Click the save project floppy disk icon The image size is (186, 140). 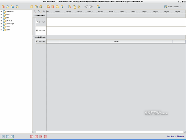[x=36, y=7]
